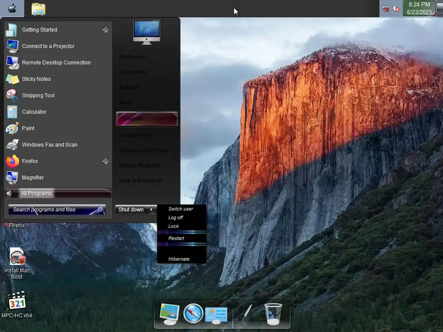
Task: Click the network status tray icon
Action: click(x=385, y=9)
